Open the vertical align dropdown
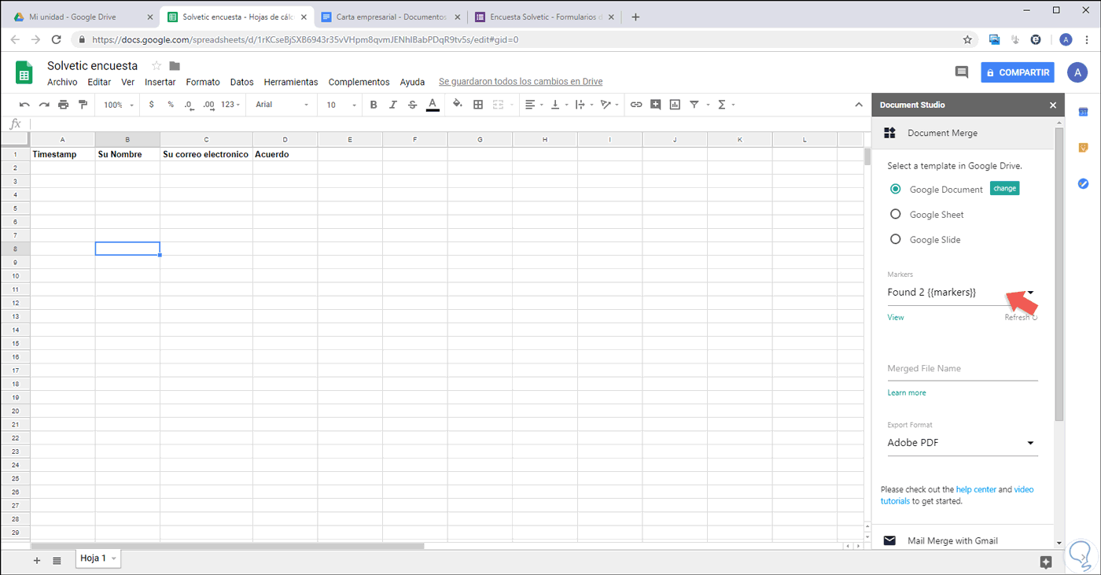1101x575 pixels. click(559, 105)
